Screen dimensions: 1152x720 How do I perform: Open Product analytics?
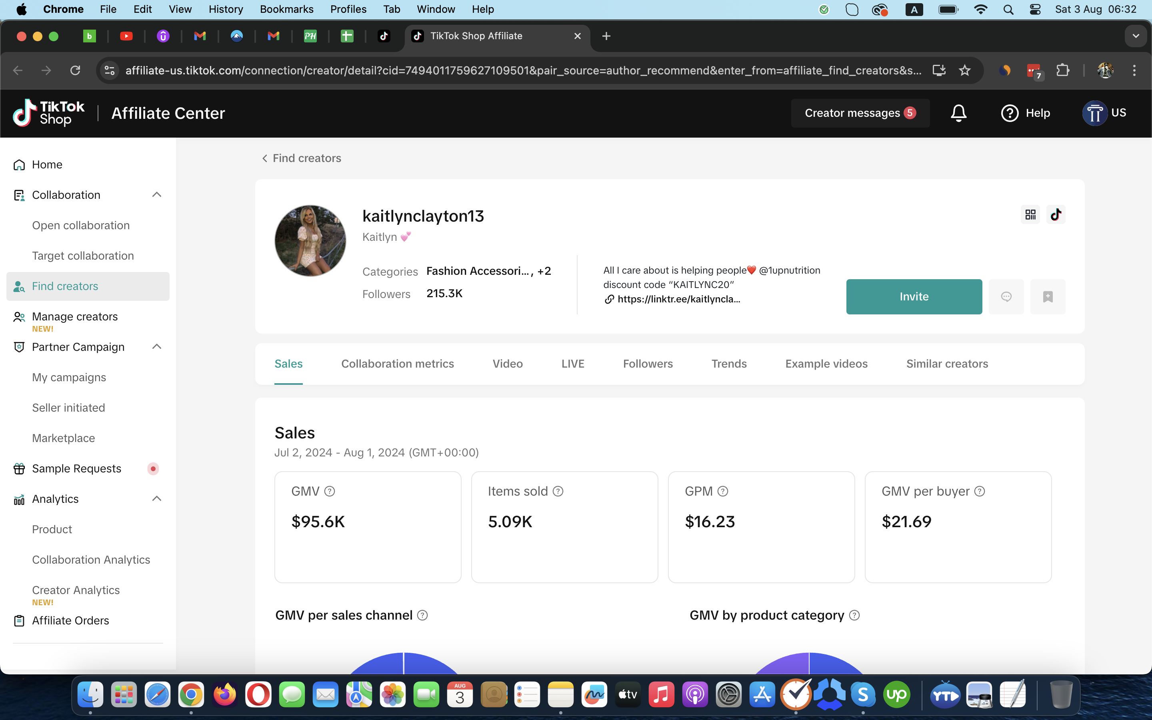(x=52, y=529)
